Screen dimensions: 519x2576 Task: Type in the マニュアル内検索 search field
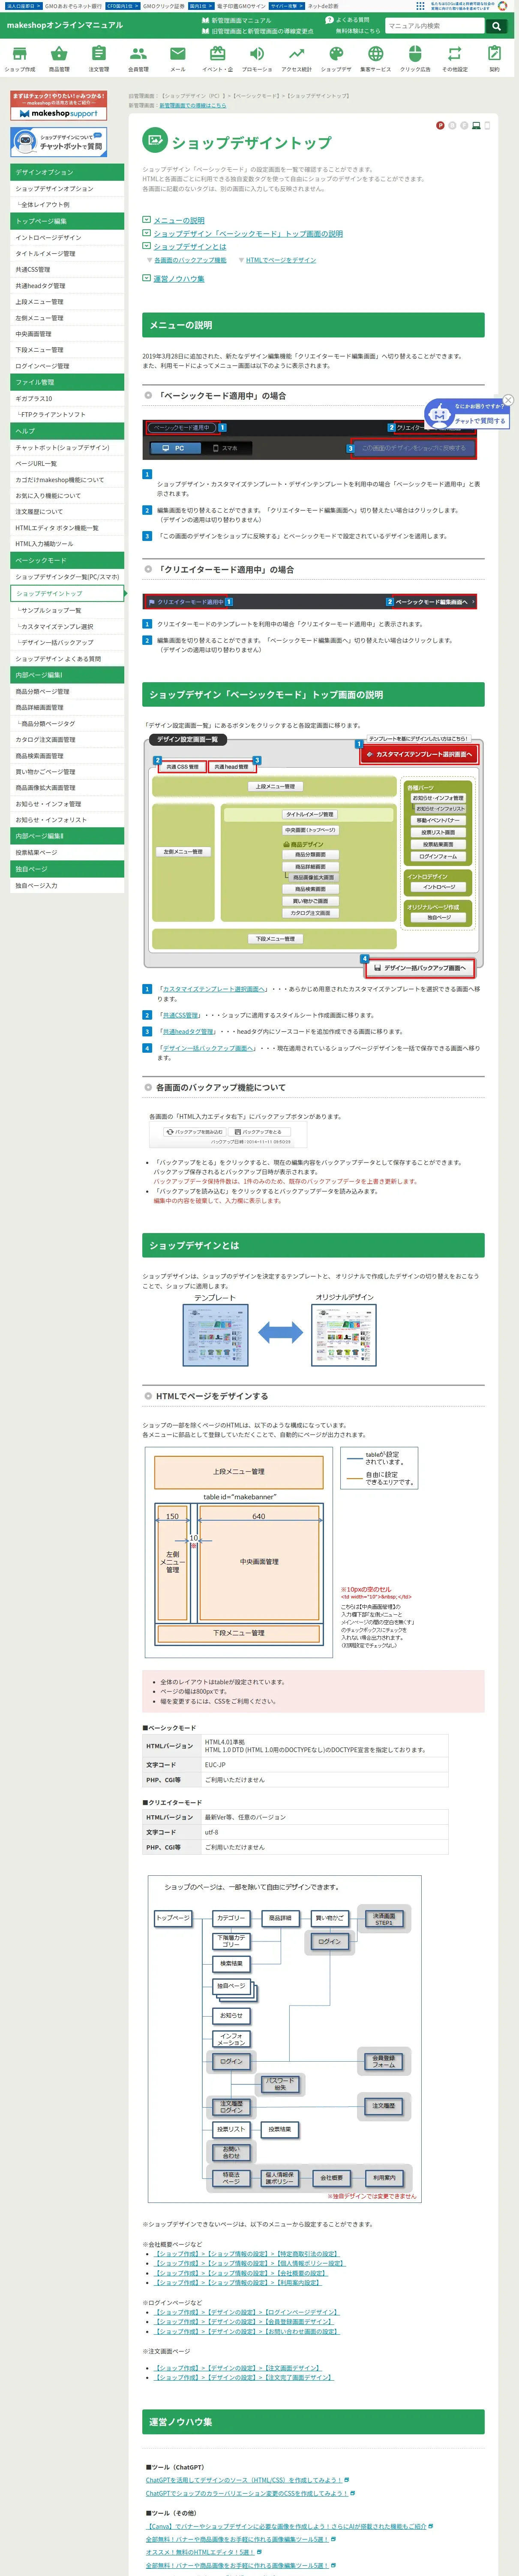click(x=435, y=26)
